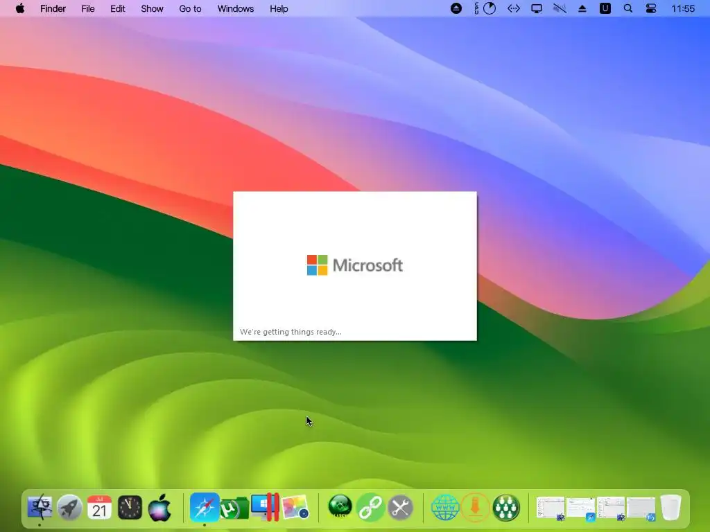Screen dimensions: 710x532
Task: Click the orange download arrow dock icon
Action: pyautogui.click(x=476, y=507)
